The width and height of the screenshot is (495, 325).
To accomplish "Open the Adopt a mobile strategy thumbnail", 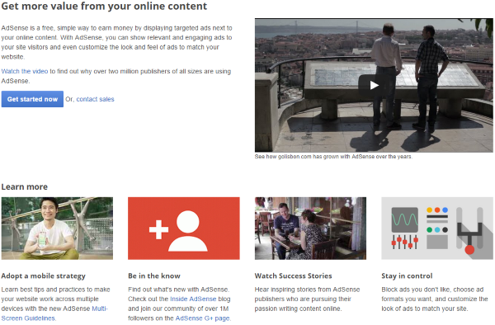I will [57, 228].
